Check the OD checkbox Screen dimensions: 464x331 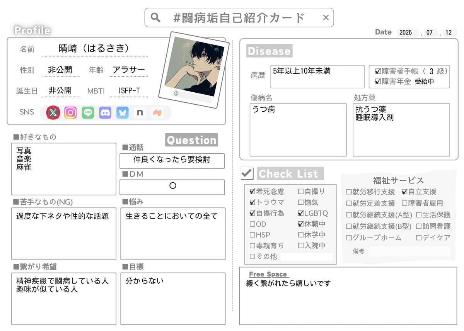(252, 224)
